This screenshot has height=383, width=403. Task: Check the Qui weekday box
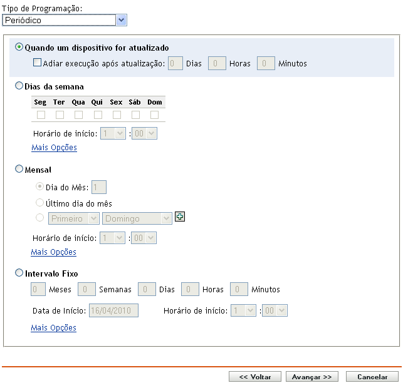(x=98, y=115)
